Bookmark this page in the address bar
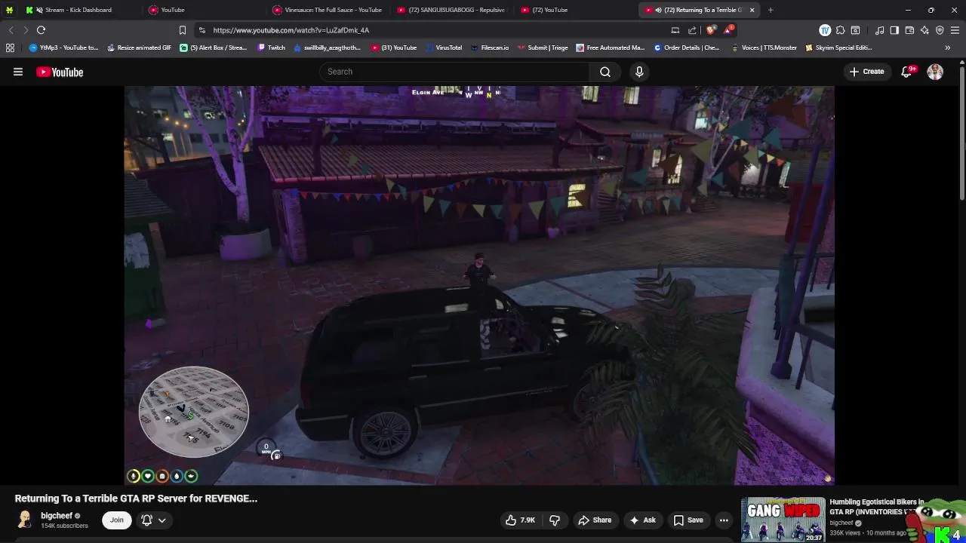The width and height of the screenshot is (966, 543). click(182, 30)
